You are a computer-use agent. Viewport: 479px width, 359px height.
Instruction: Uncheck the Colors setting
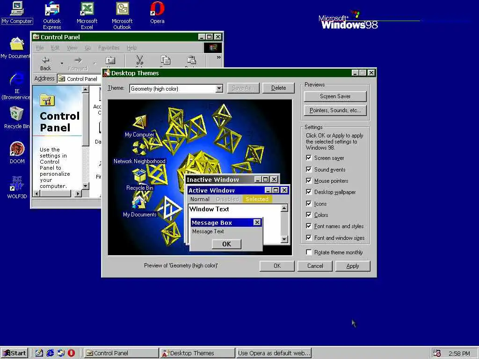click(x=309, y=215)
